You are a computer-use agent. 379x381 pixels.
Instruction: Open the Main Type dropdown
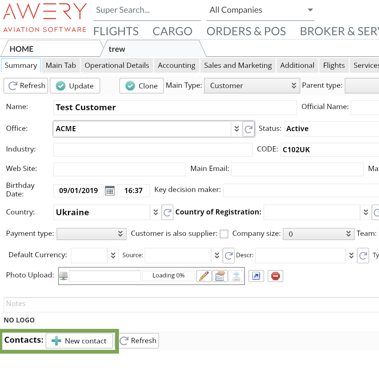[x=252, y=85]
